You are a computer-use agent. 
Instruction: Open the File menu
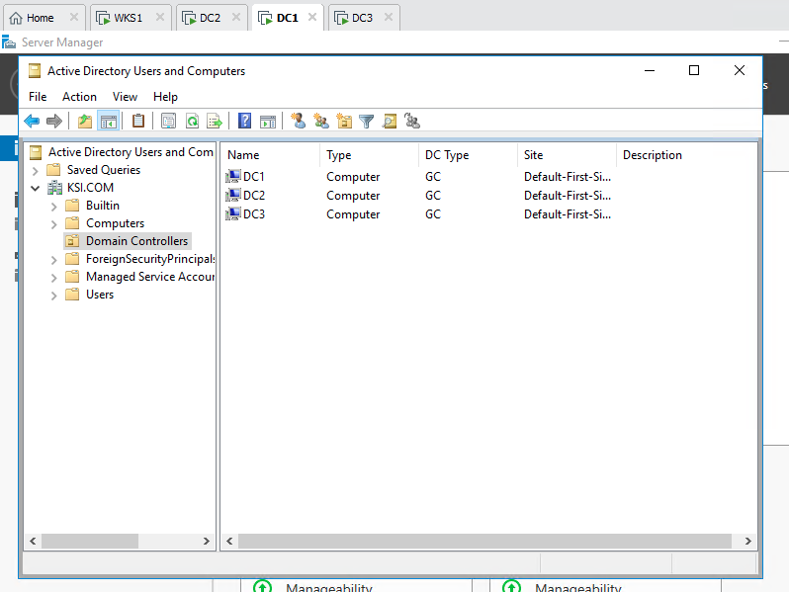(x=38, y=97)
